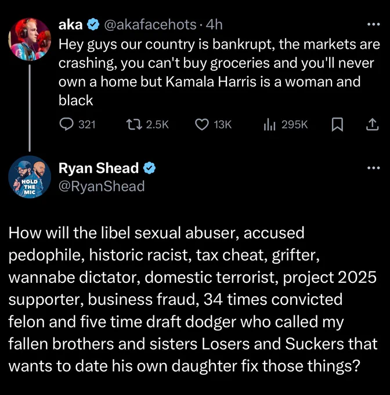Click aka's blue verified badge
390x395 pixels.
point(93,24)
